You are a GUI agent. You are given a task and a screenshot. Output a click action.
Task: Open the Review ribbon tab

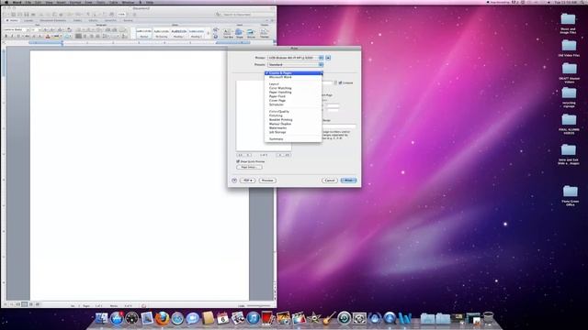point(128,20)
